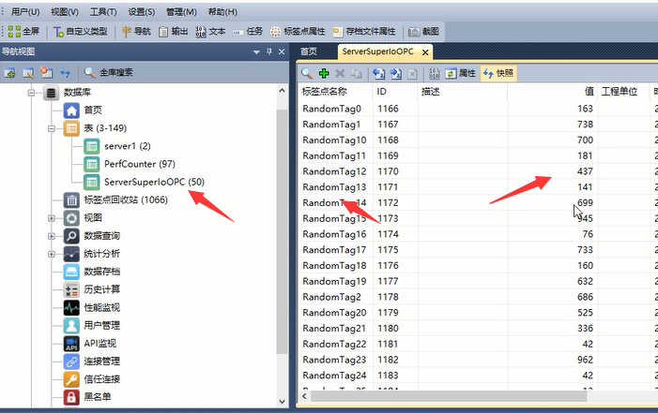
Task: Click the edit table icon in navigation toolbar
Action: (x=28, y=73)
